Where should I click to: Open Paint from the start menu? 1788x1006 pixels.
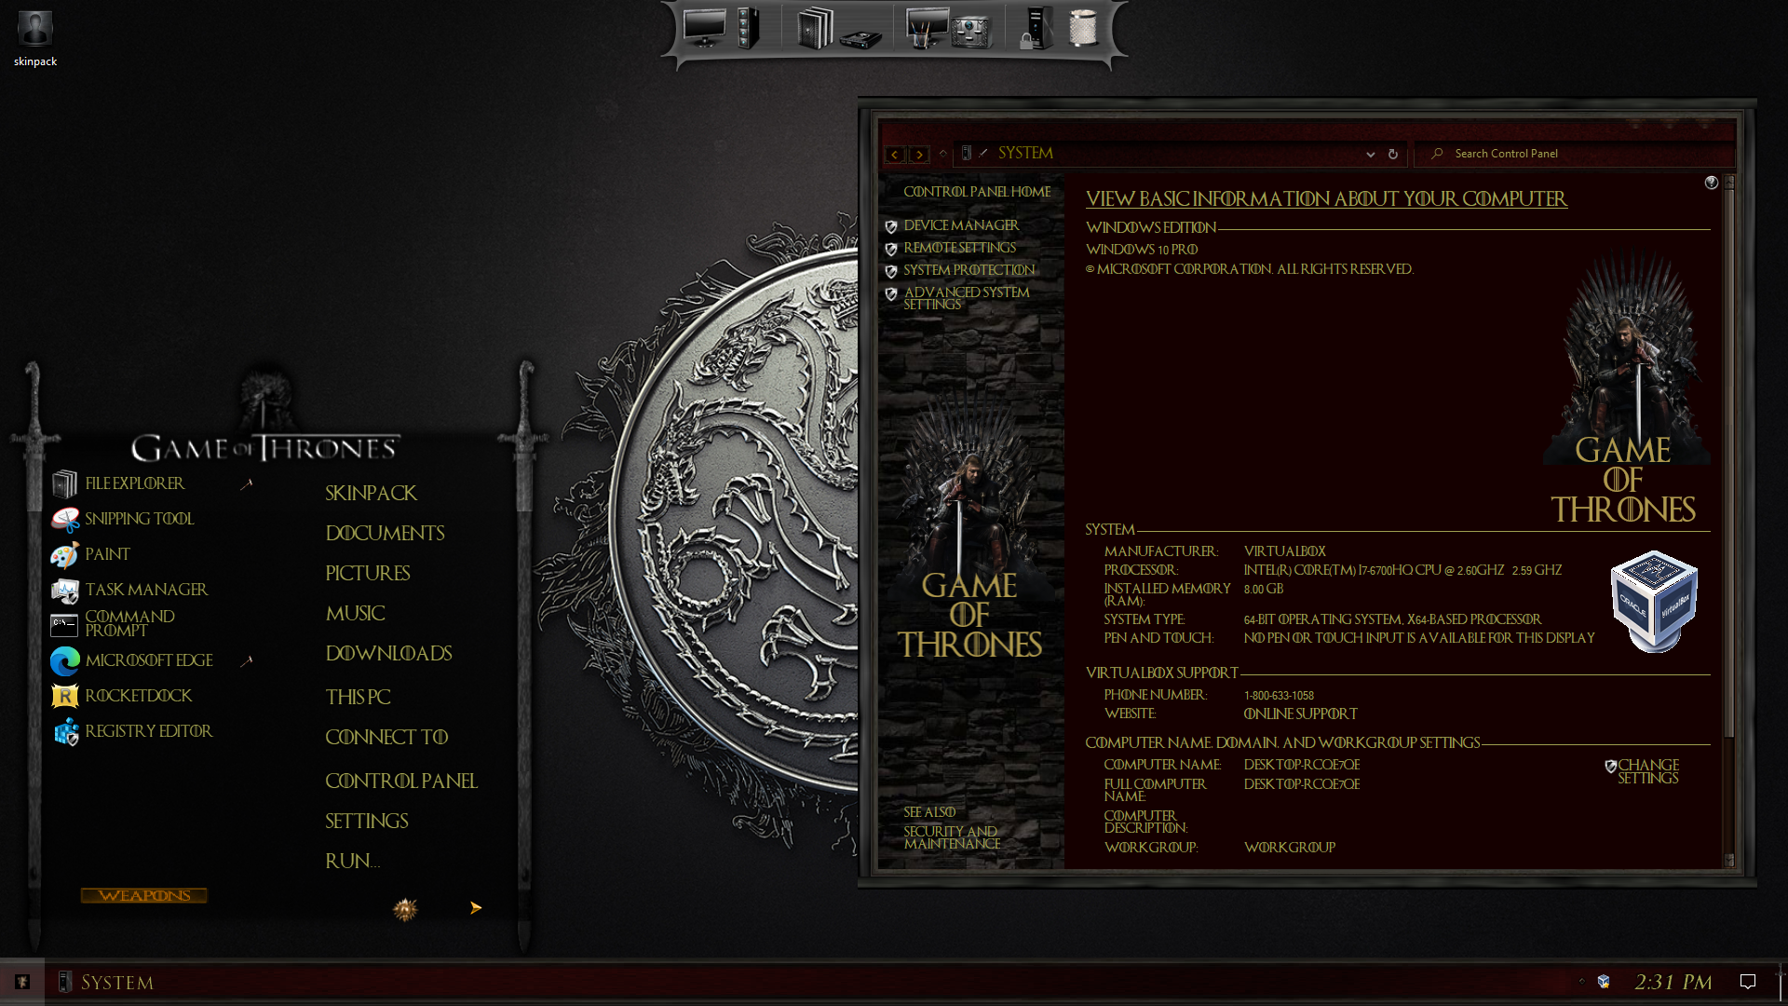pyautogui.click(x=107, y=554)
